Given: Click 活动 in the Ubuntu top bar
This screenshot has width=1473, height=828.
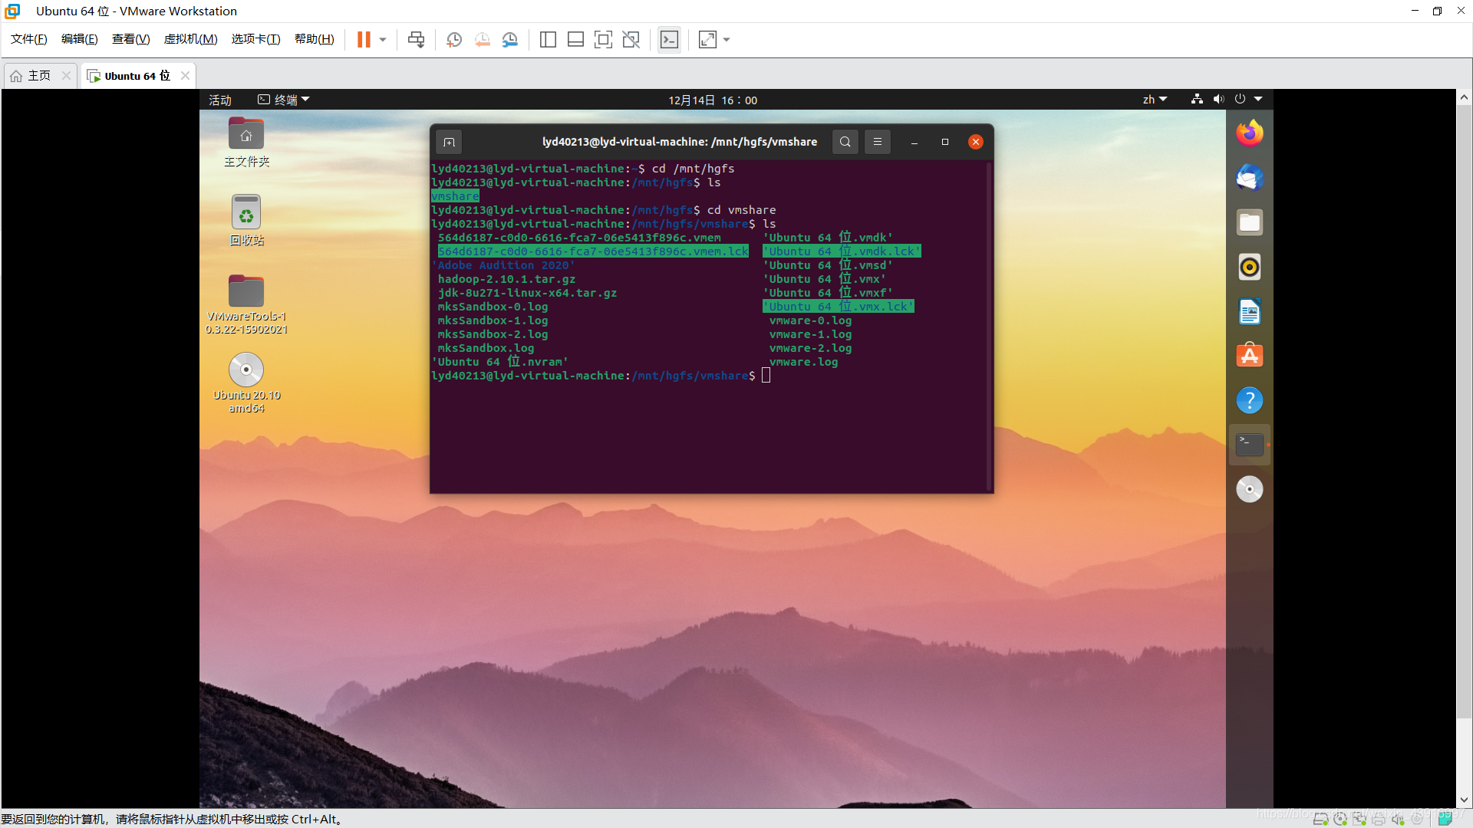Looking at the screenshot, I should 219,100.
